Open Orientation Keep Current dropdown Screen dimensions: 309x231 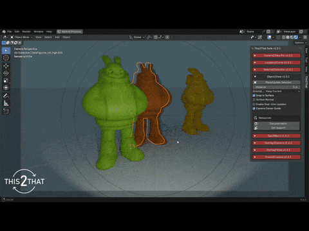coord(283,91)
